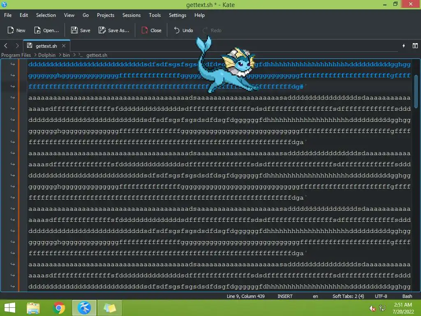Image resolution: width=421 pixels, height=316 pixels.
Task: Click bin in the breadcrumb path
Action: pos(66,55)
